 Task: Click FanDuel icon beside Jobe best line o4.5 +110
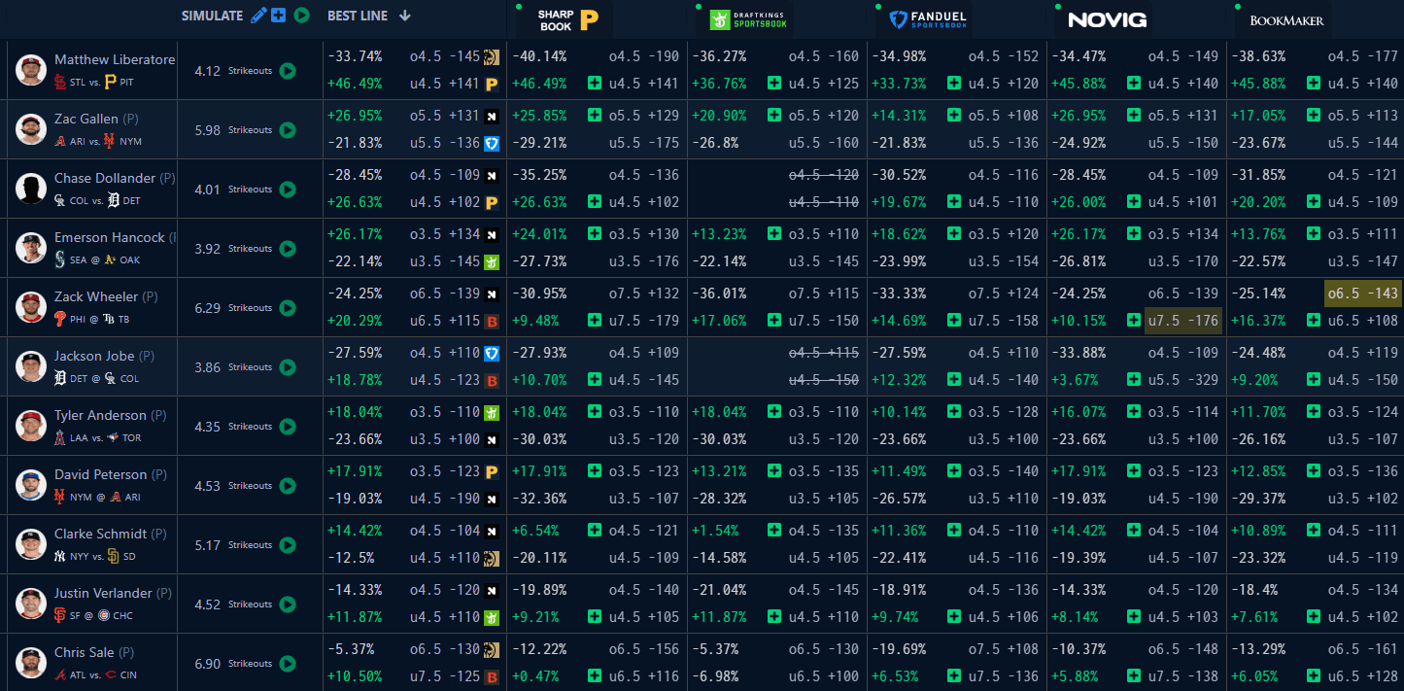[x=492, y=353]
